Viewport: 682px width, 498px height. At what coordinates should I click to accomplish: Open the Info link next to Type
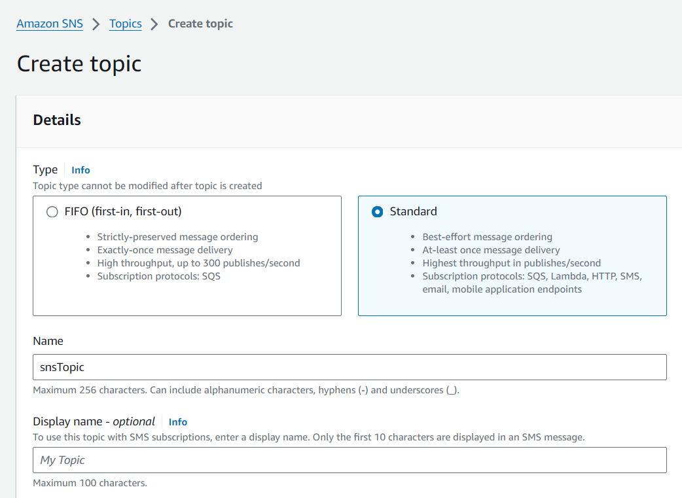(81, 170)
